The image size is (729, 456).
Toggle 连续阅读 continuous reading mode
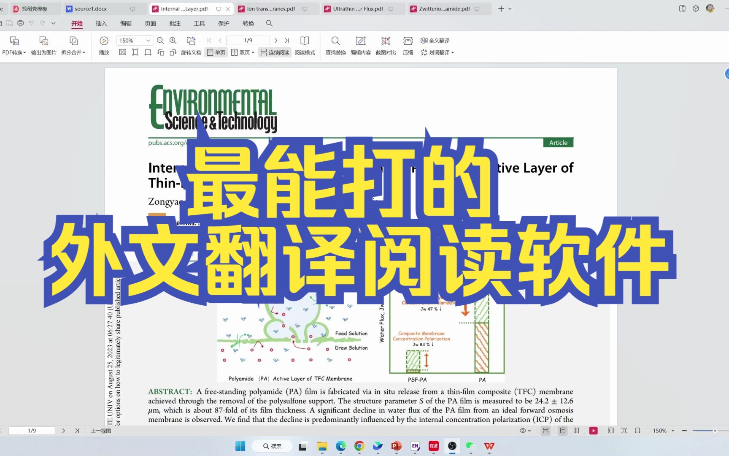tap(275, 52)
